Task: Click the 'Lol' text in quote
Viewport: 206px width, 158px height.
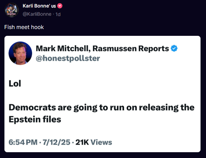Action: point(15,83)
